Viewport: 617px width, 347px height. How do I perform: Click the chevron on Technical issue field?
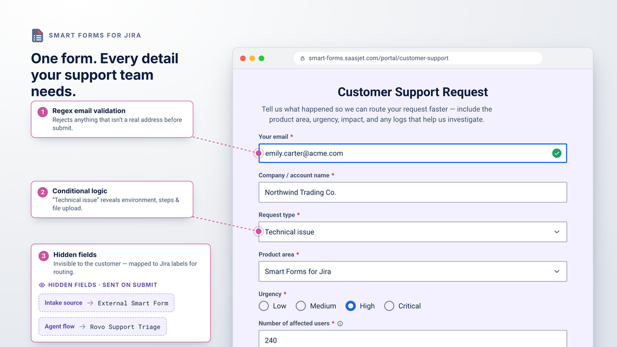tap(556, 232)
